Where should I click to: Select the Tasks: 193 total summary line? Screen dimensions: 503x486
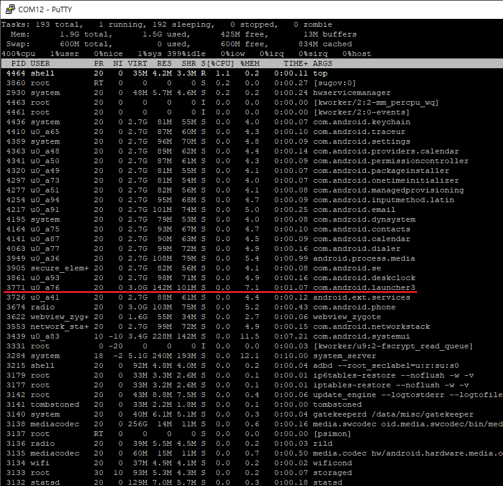click(167, 24)
